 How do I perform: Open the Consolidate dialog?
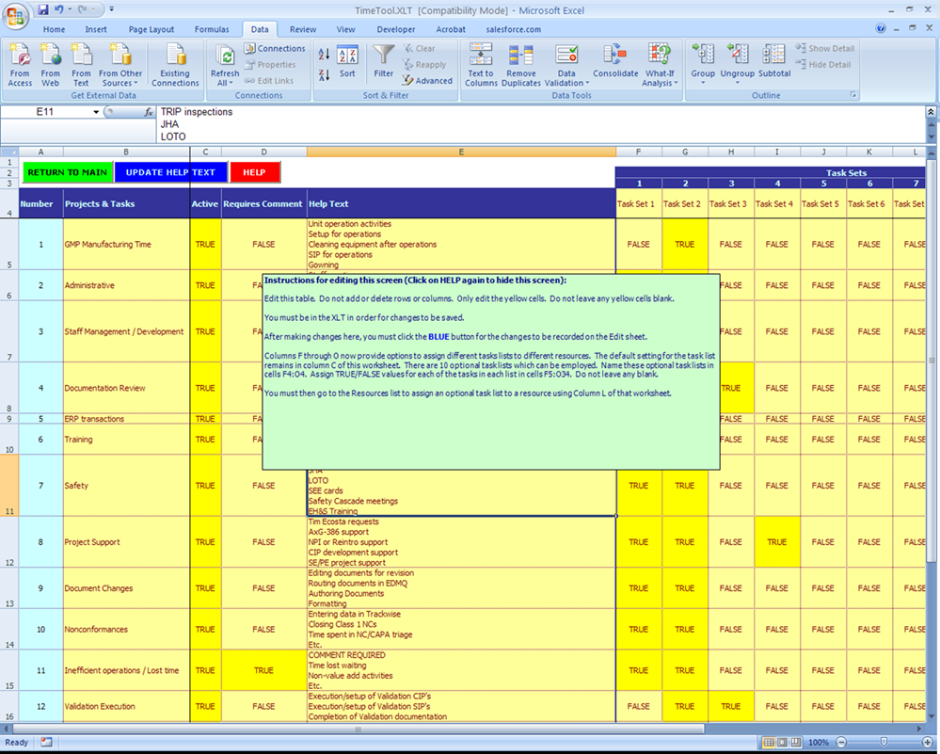pos(615,62)
